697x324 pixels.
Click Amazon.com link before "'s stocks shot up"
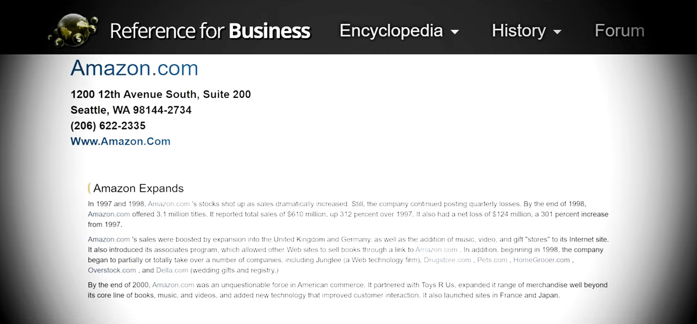point(168,204)
